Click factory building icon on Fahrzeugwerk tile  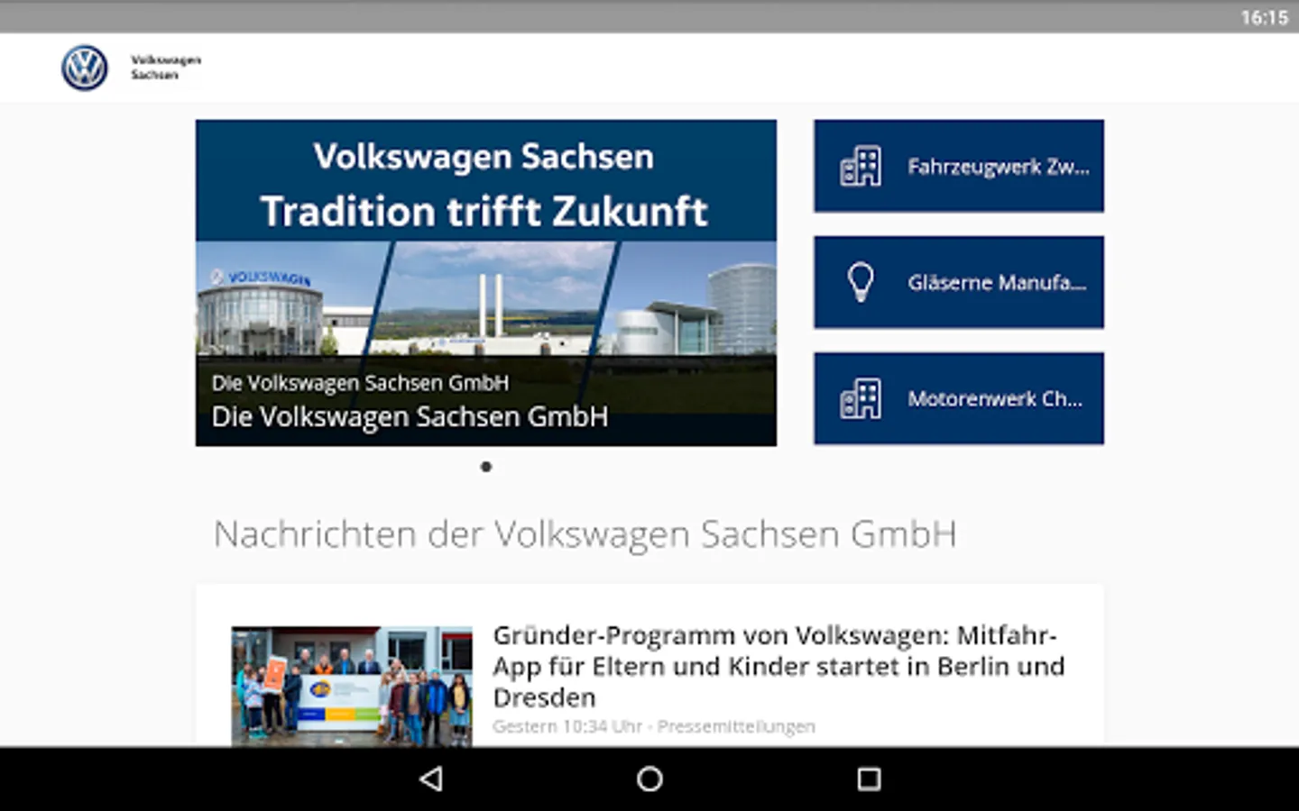pyautogui.click(x=861, y=167)
